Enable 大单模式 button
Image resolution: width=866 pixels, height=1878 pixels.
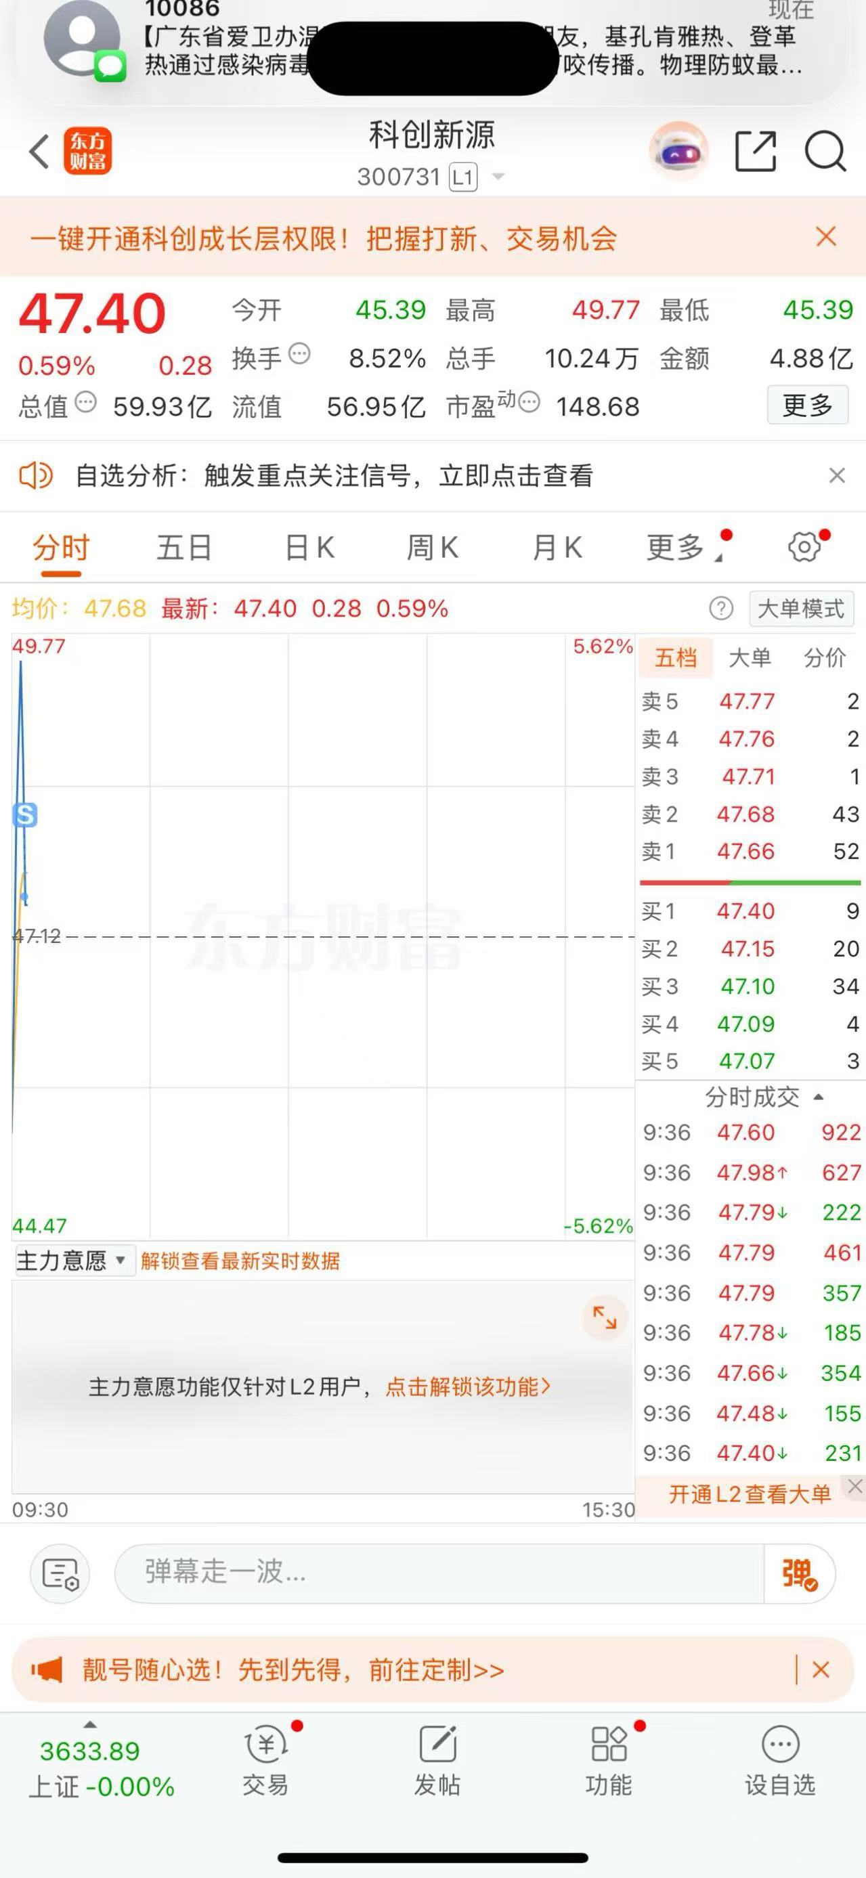[x=801, y=608]
